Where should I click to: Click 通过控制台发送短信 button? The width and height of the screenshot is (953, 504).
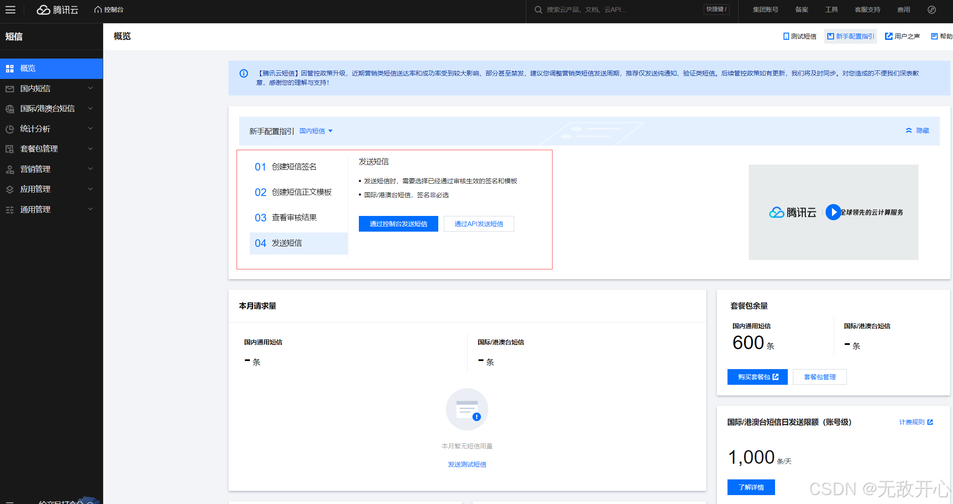[398, 224]
